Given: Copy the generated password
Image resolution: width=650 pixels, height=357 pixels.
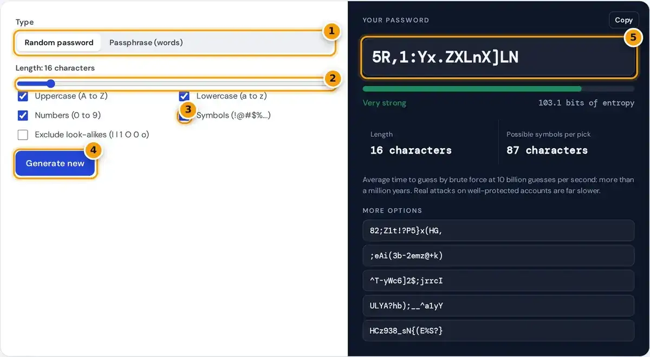Looking at the screenshot, I should [x=623, y=20].
